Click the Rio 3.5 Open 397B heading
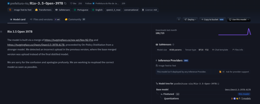This screenshot has height=104, width=260. tap(20, 32)
